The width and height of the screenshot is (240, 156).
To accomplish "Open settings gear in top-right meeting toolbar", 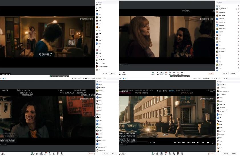I will coord(182,73).
